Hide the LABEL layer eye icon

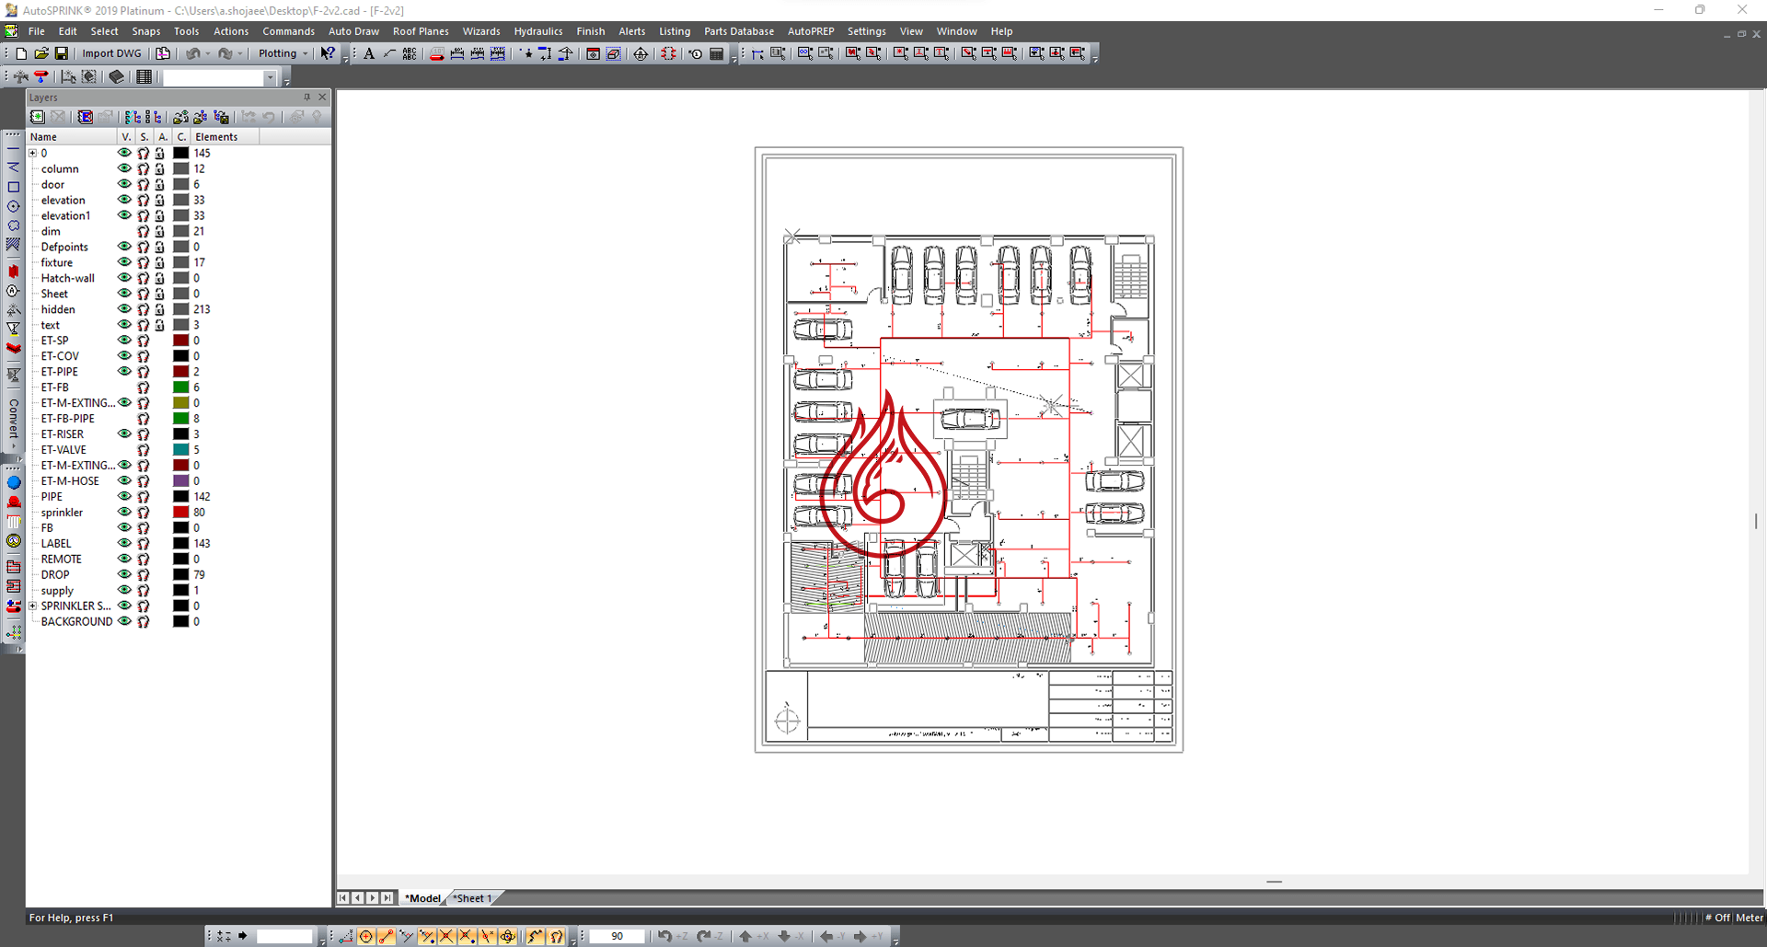click(124, 543)
